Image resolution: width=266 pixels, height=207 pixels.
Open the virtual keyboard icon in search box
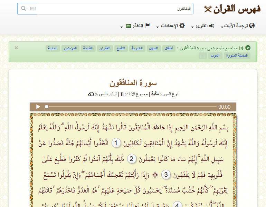click(x=33, y=9)
